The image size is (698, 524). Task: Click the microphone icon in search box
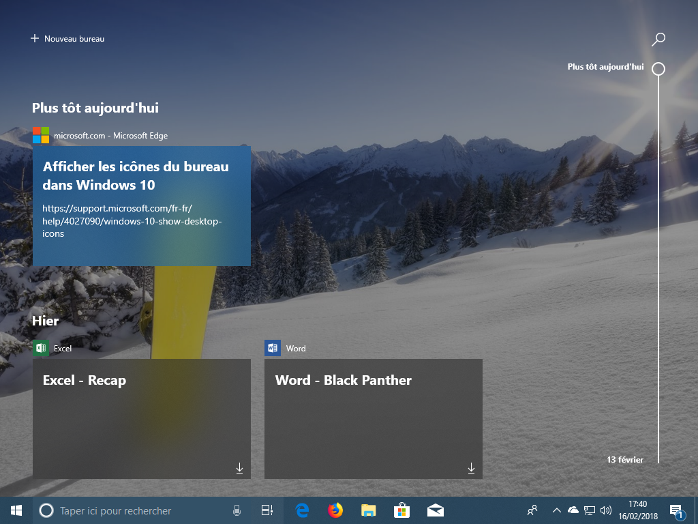point(237,510)
